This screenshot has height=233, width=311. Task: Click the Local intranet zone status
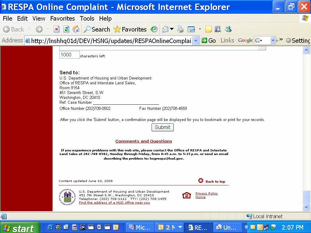click(265, 216)
